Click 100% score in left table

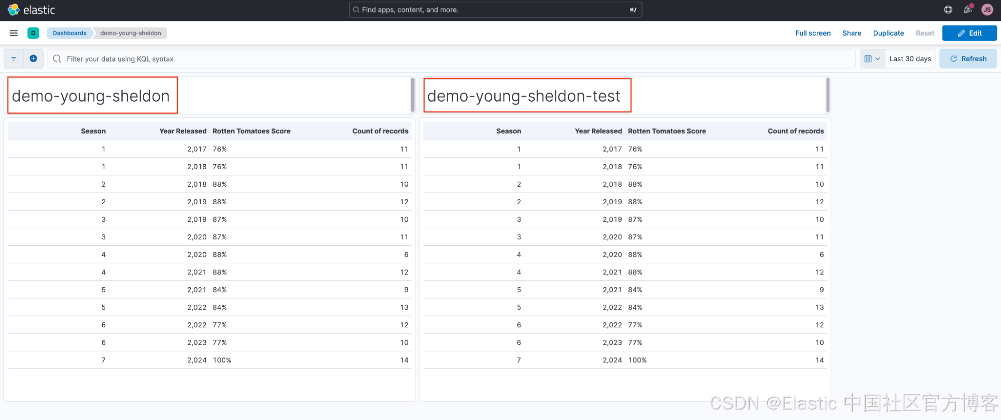coord(222,360)
